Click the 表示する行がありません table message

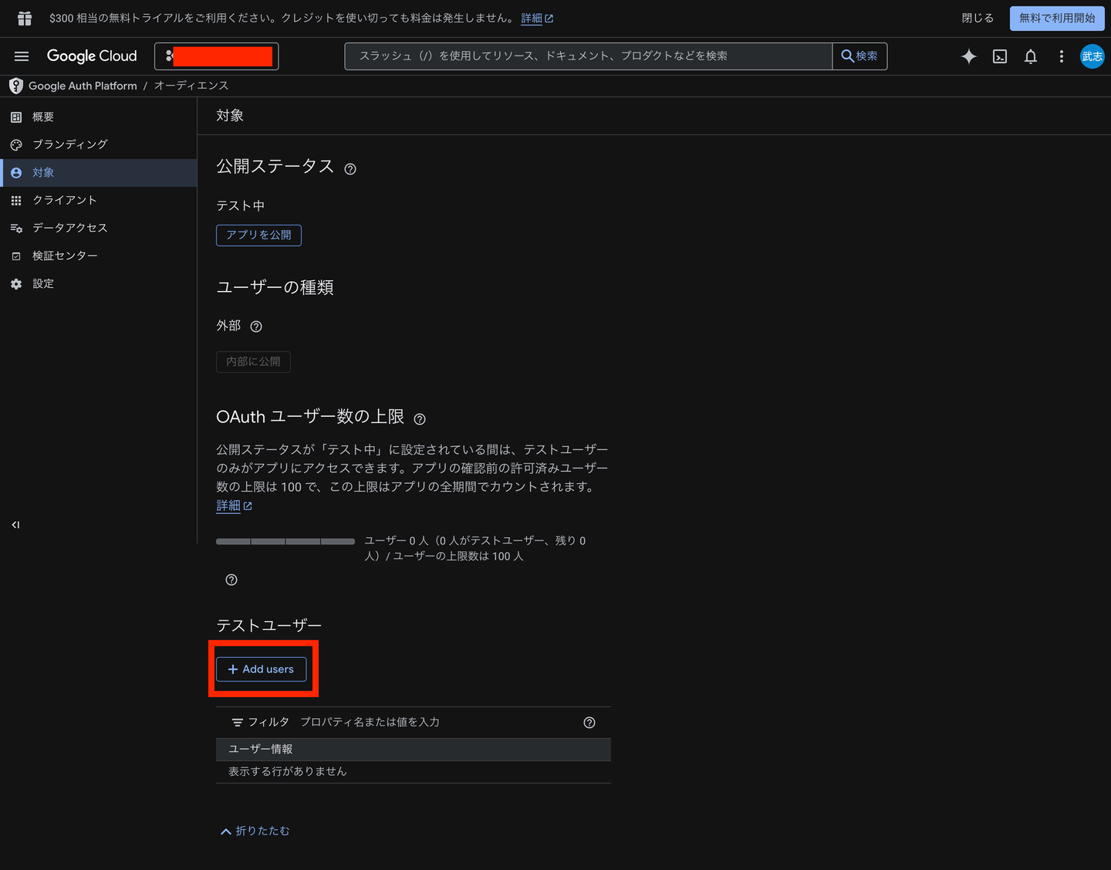[x=288, y=772]
